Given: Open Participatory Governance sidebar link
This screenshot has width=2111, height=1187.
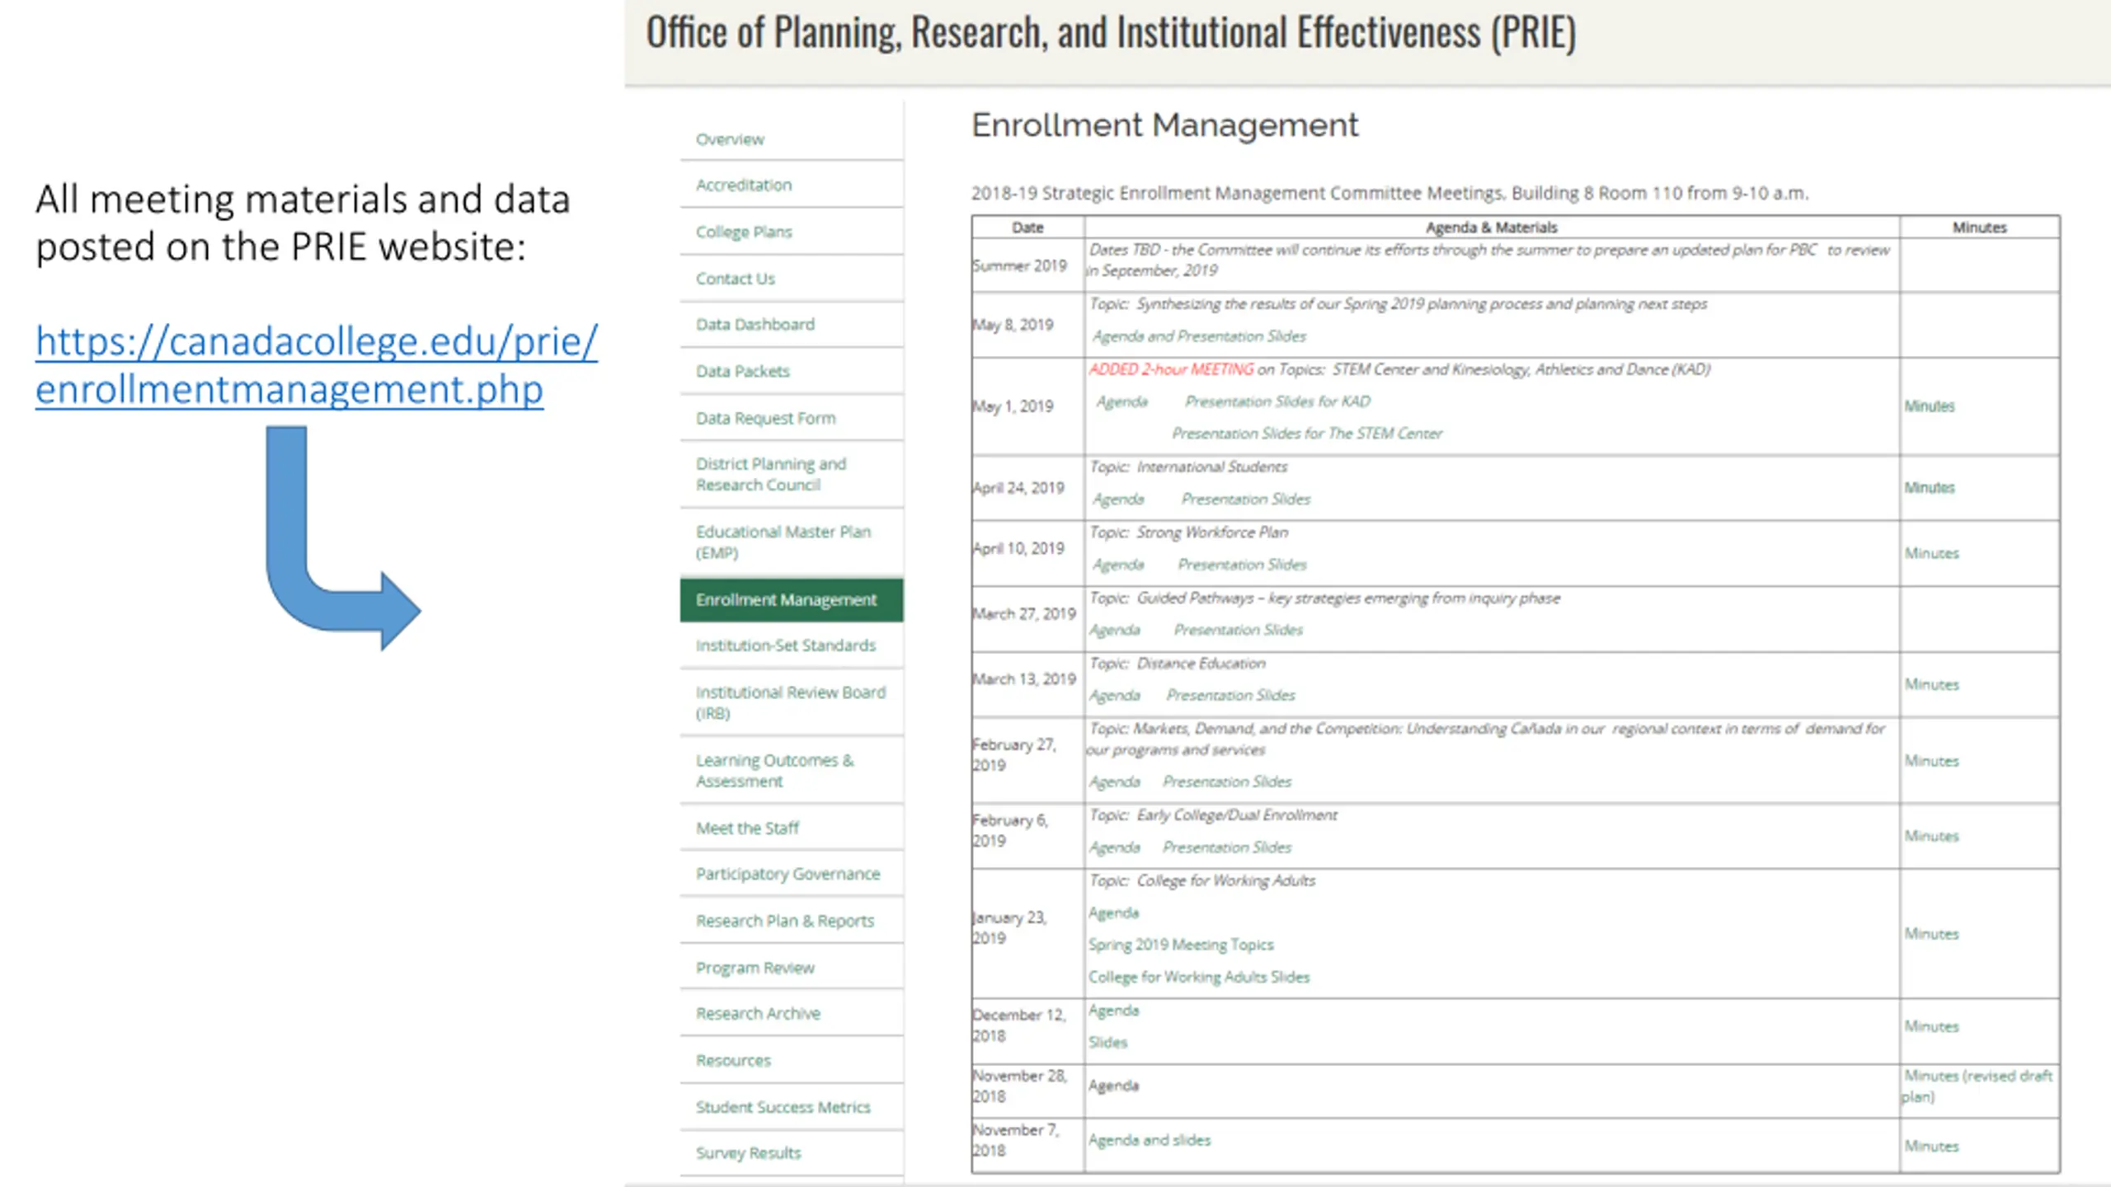Looking at the screenshot, I should pyautogui.click(x=788, y=875).
